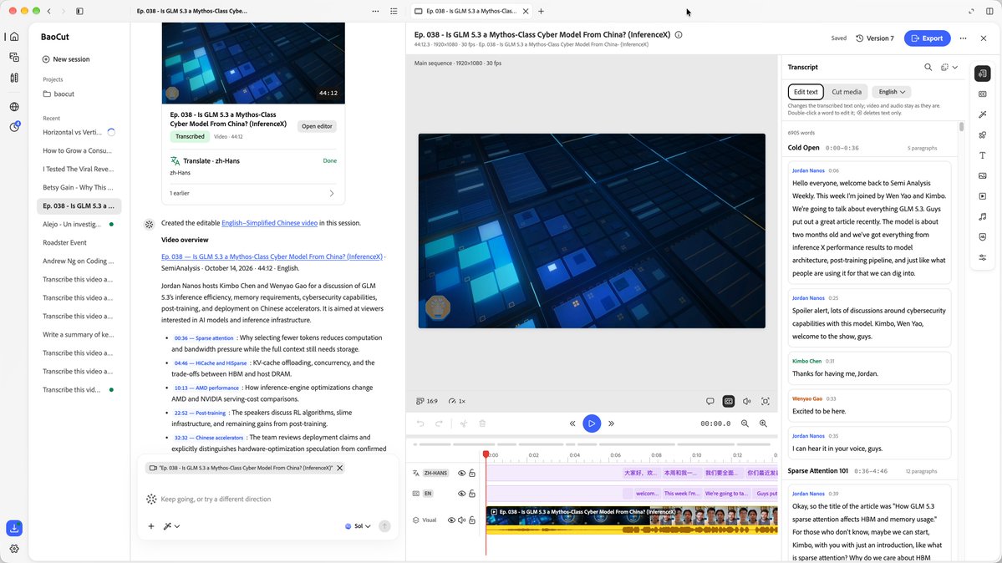Expand the Sol model selector
1002x563 pixels.
coord(358,526)
